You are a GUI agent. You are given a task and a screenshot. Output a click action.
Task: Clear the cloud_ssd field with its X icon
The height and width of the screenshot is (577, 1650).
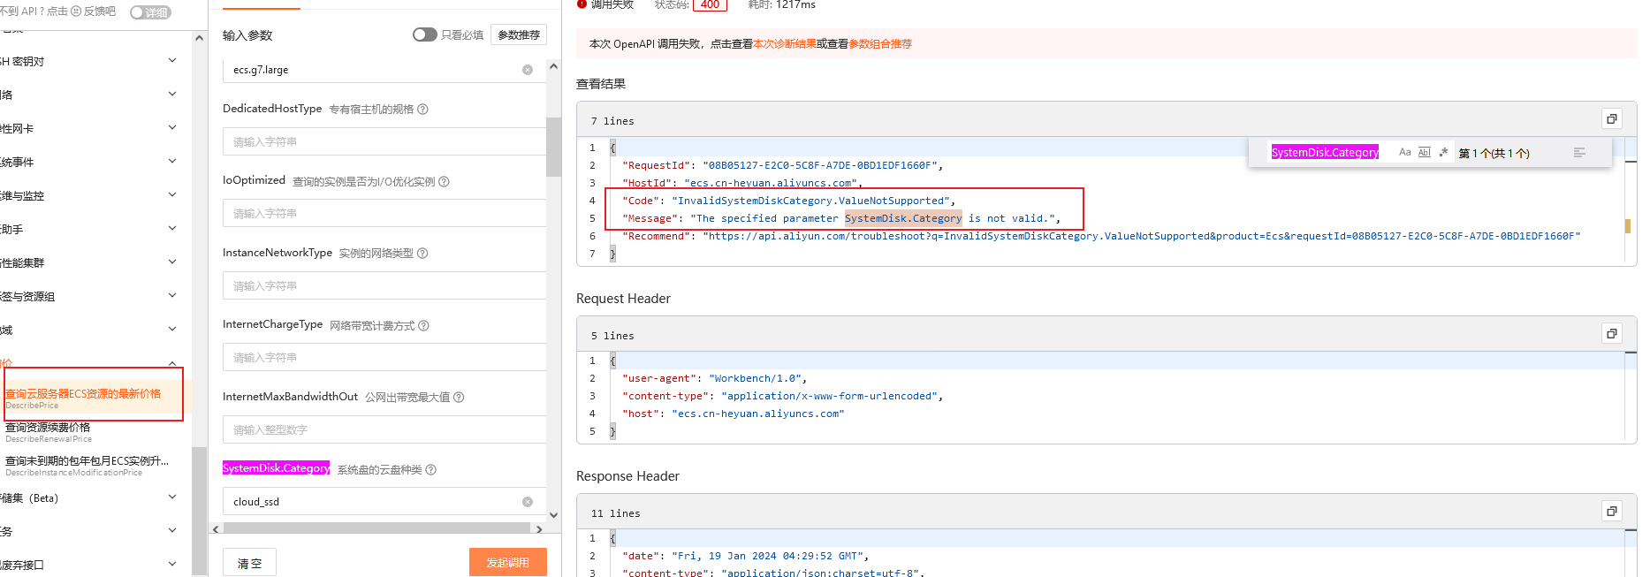(528, 502)
